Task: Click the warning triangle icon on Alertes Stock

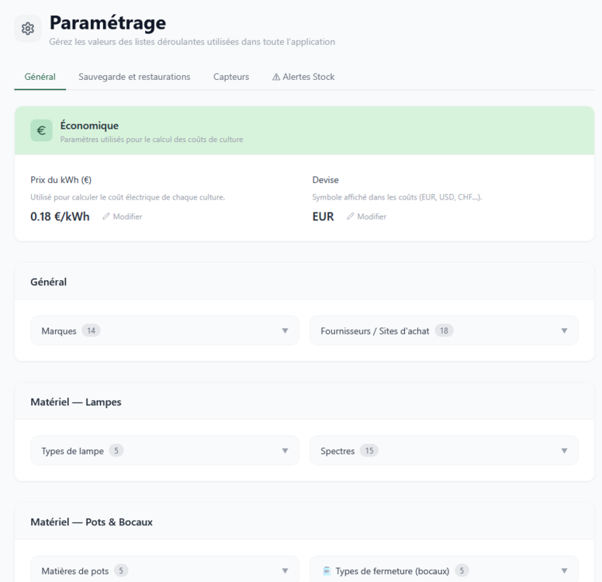Action: tap(276, 78)
